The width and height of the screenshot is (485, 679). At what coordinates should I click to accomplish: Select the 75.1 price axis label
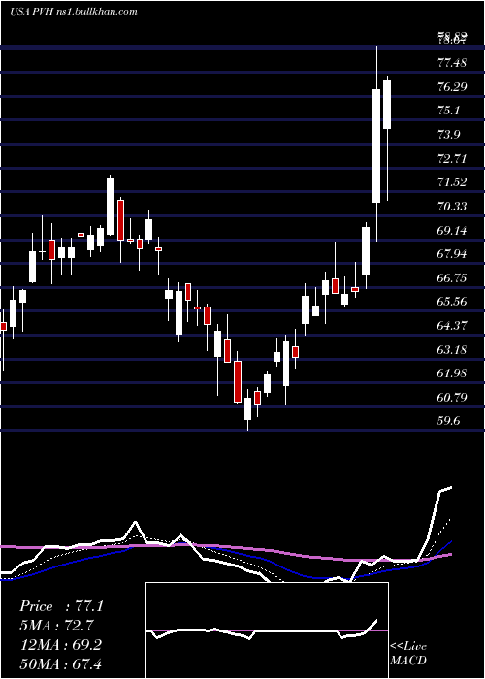tap(448, 111)
